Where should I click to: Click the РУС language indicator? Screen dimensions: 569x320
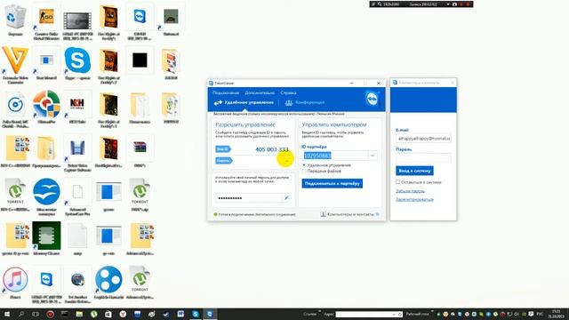pyautogui.click(x=540, y=314)
